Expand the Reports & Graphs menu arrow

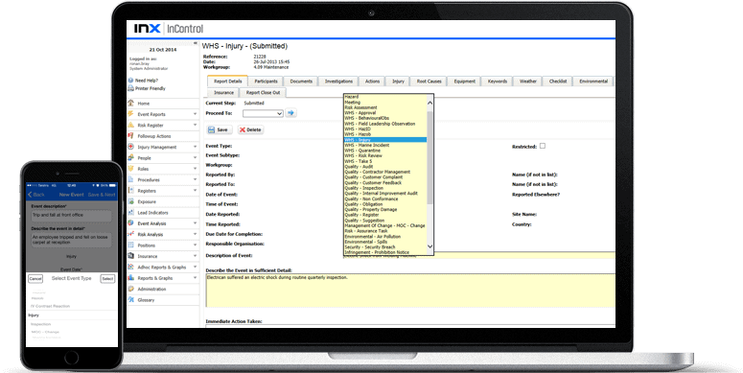coord(196,278)
